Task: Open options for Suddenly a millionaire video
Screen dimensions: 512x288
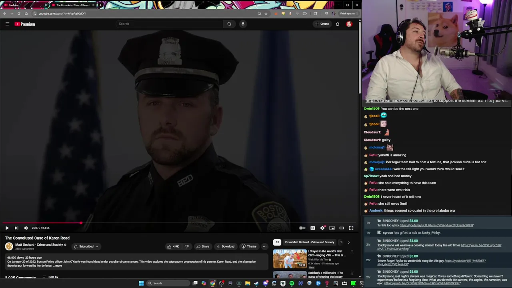Action: click(352, 274)
